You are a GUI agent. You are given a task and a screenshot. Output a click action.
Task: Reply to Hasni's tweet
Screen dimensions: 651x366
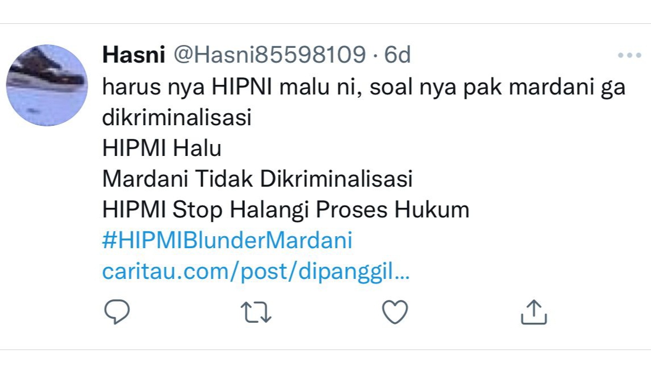(117, 311)
